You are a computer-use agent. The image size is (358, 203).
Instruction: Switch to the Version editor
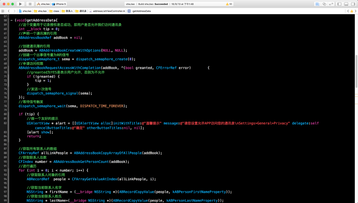pyautogui.click(x=331, y=4)
